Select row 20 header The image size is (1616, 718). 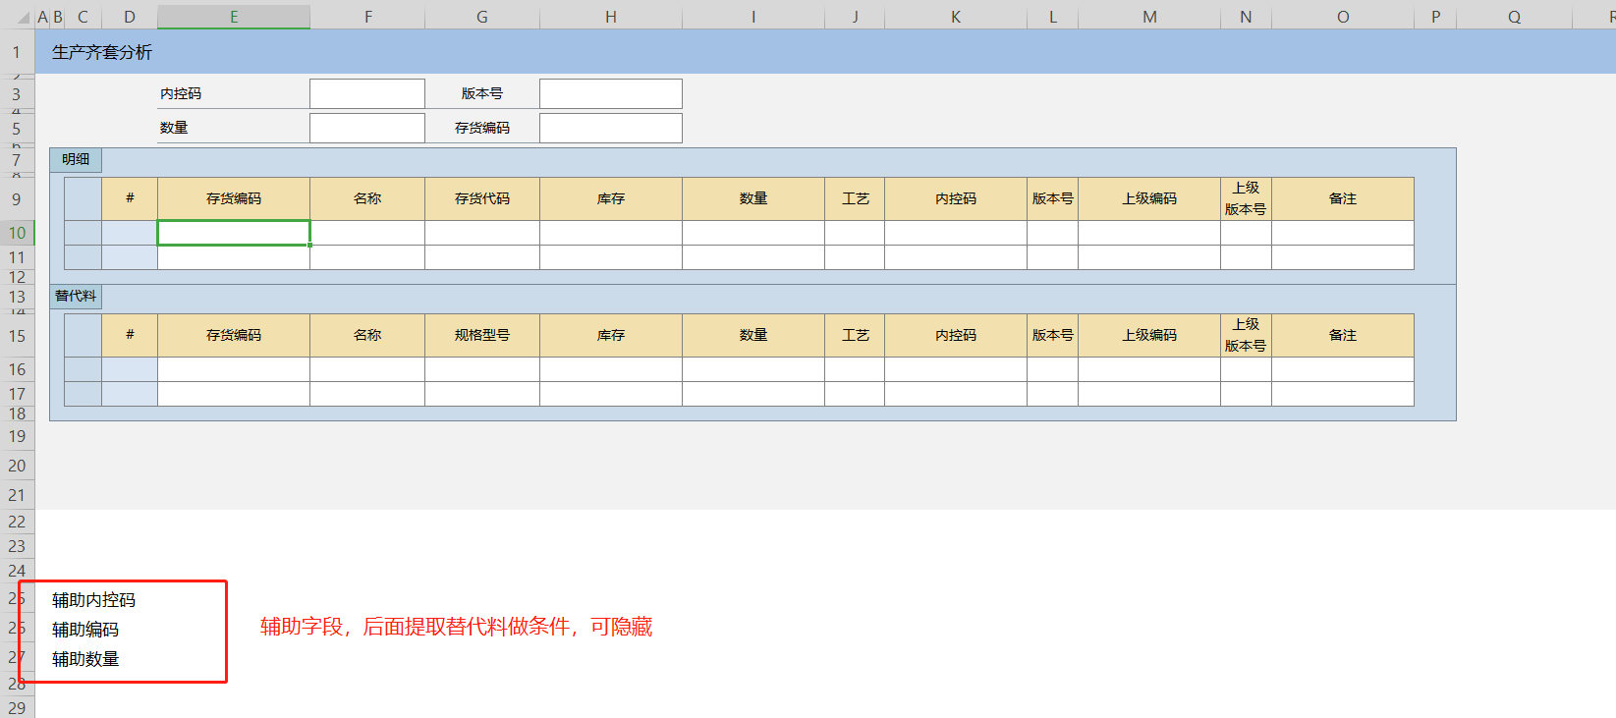point(17,466)
